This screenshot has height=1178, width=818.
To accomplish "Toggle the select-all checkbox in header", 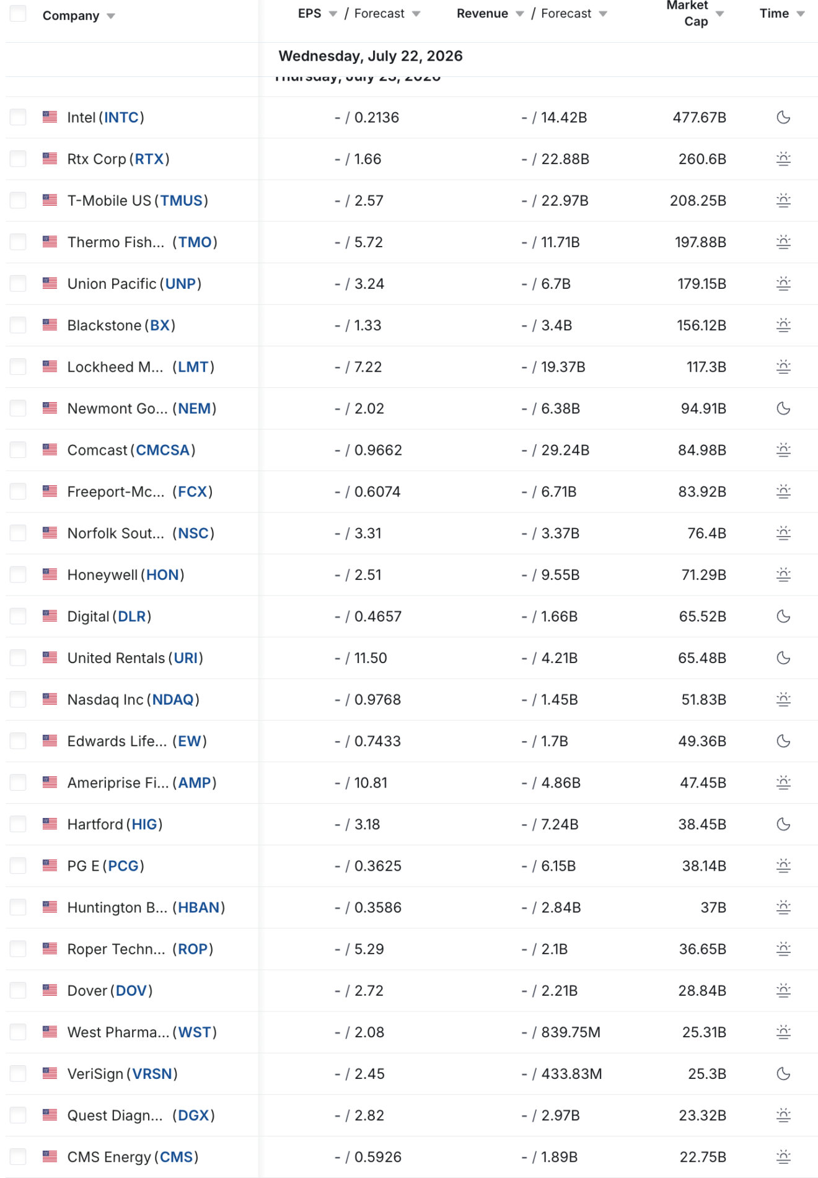I will click(x=18, y=14).
